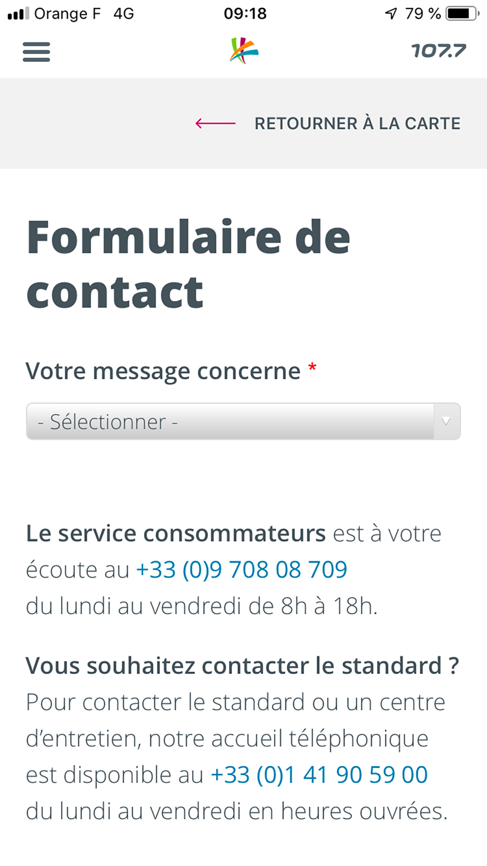Image resolution: width=487 pixels, height=866 pixels.
Task: Tap the Vous souhaitez contacter le standard heading
Action: click(x=242, y=666)
